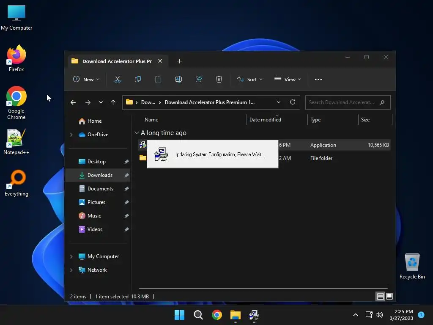The height and width of the screenshot is (325, 433).
Task: Open the See more three-dots menu
Action: pyautogui.click(x=318, y=79)
